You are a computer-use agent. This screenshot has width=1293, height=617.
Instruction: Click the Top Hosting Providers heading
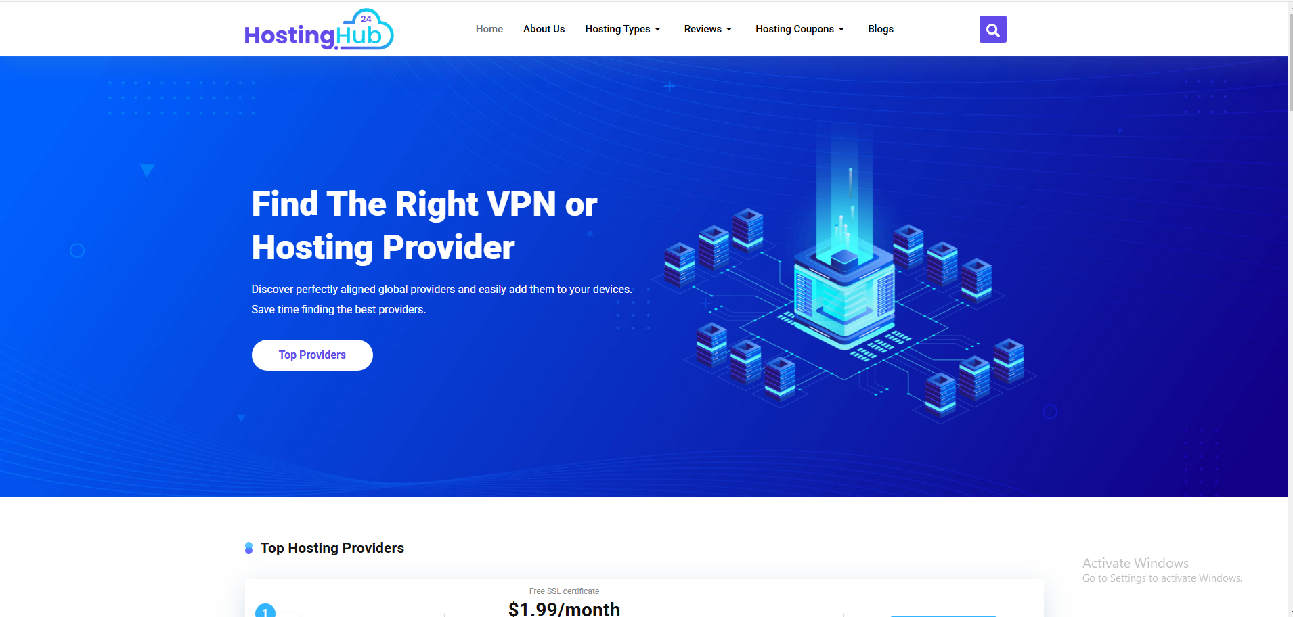[332, 548]
